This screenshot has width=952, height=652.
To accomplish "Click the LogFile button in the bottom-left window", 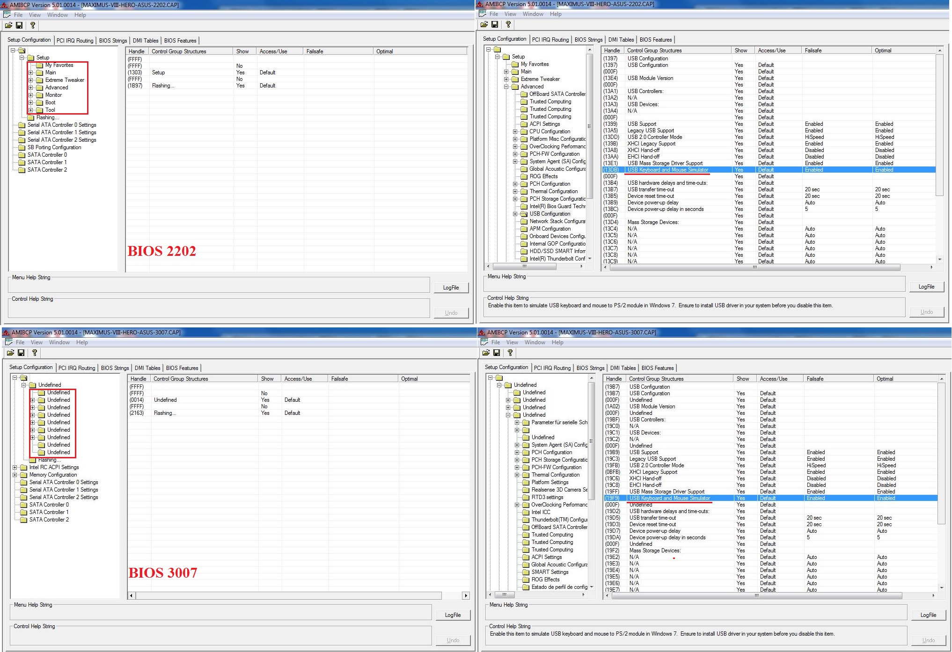I will [x=453, y=615].
